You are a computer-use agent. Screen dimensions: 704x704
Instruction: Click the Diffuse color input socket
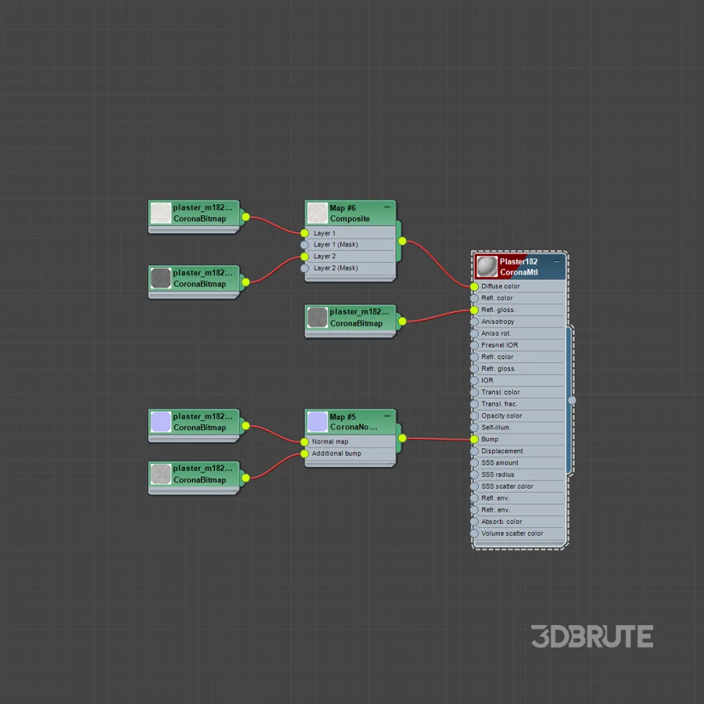tap(475, 286)
